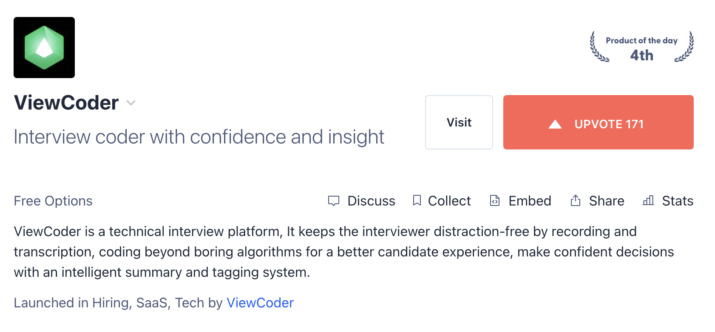Open the Visit button
This screenshot has width=715, height=332.
coord(459,122)
